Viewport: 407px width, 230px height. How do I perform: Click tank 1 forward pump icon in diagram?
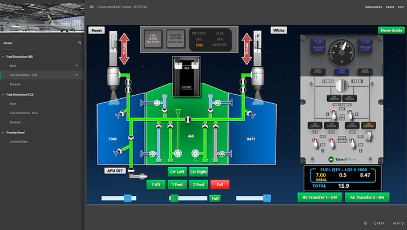(x=157, y=103)
